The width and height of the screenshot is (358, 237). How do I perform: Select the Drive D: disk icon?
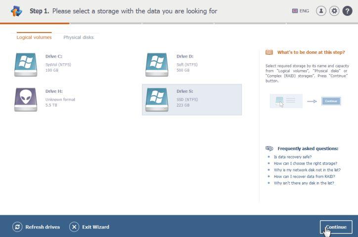[157, 65]
